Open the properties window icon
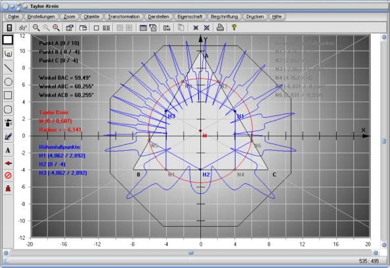Screen dimensions: 390x268 pyautogui.click(x=70, y=28)
